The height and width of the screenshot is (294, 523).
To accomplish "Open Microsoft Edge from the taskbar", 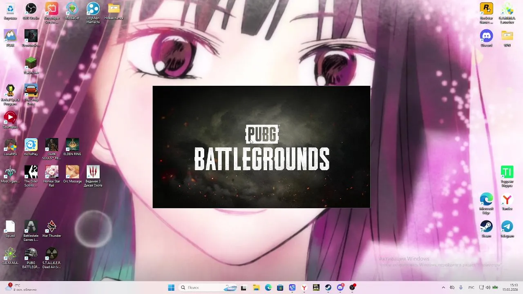I will pyautogui.click(x=268, y=287).
